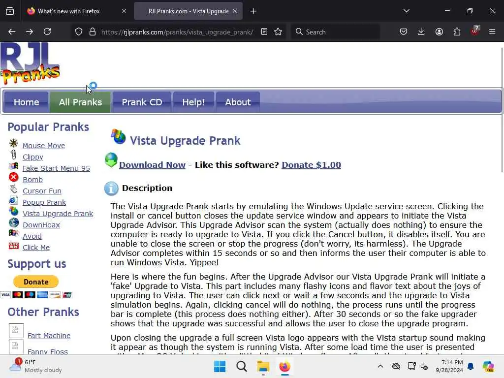Click the Clippy paperclip icon
504x378 pixels.
(13, 155)
